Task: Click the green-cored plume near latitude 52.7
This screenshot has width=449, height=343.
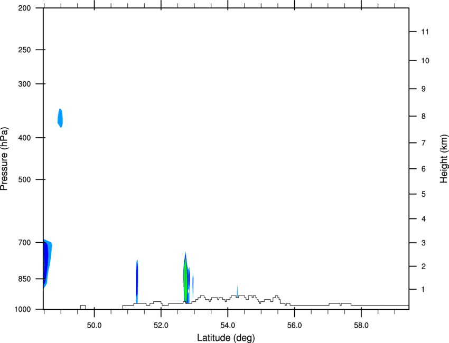Action: [185, 278]
